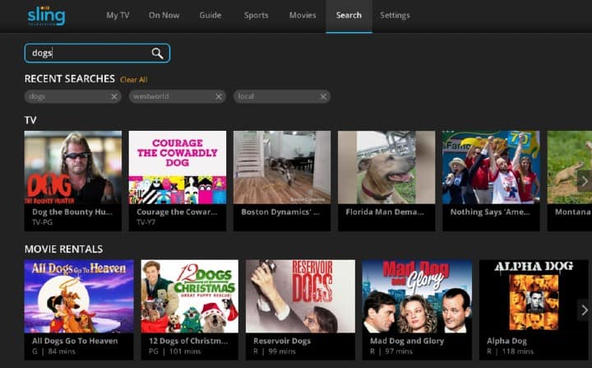Screen dimensions: 592x368
Task: Switch to the Sports tab
Action: point(256,16)
